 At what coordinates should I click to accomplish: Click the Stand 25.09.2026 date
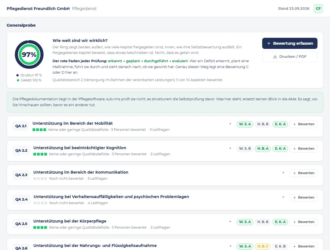[294, 8]
